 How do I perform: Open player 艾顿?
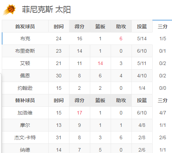click(x=25, y=63)
